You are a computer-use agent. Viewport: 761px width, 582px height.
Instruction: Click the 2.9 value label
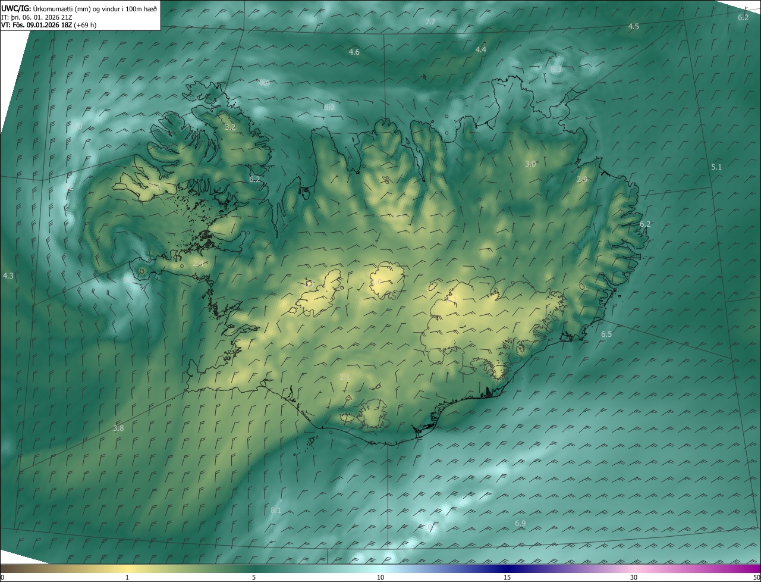pos(583,180)
